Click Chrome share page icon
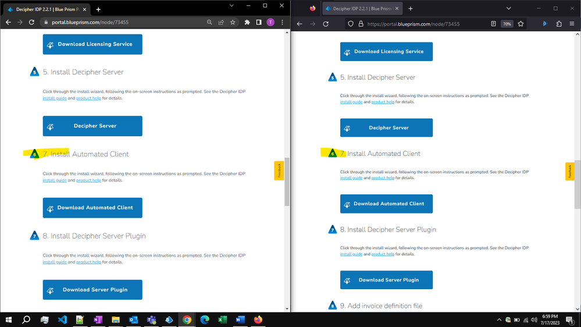The width and height of the screenshot is (581, 327). click(221, 22)
